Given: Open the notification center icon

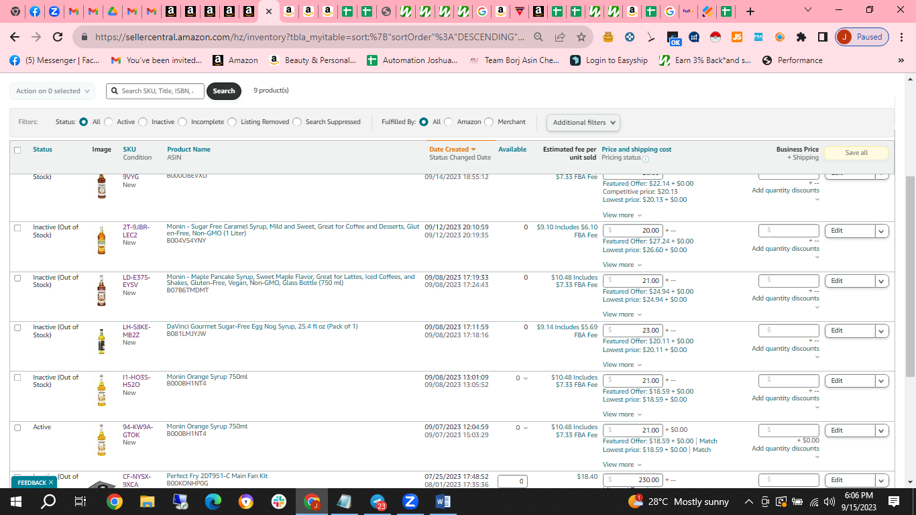Looking at the screenshot, I should tap(894, 501).
